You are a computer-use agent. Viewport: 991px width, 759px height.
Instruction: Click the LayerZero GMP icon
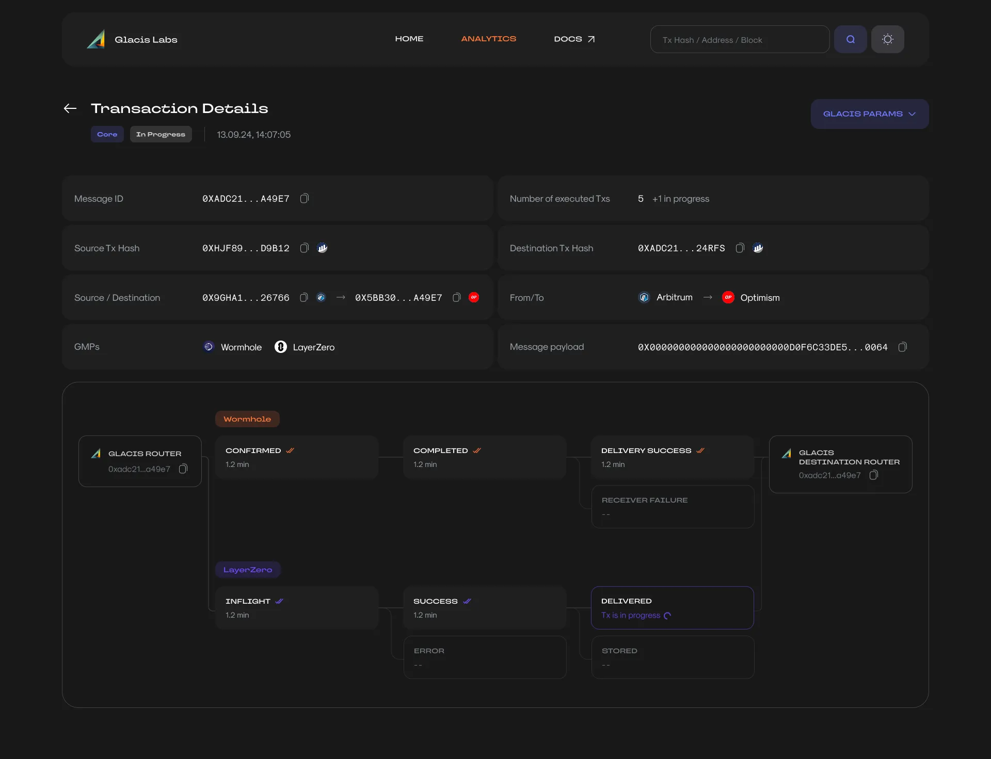point(281,347)
